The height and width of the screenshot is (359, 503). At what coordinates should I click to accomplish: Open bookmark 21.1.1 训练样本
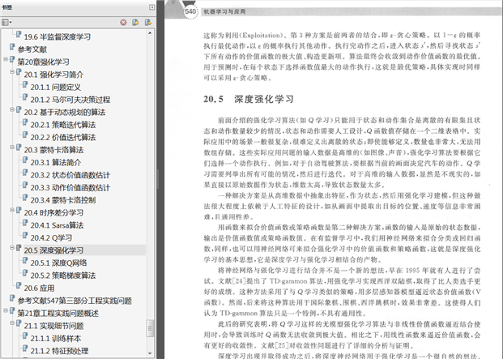56,338
